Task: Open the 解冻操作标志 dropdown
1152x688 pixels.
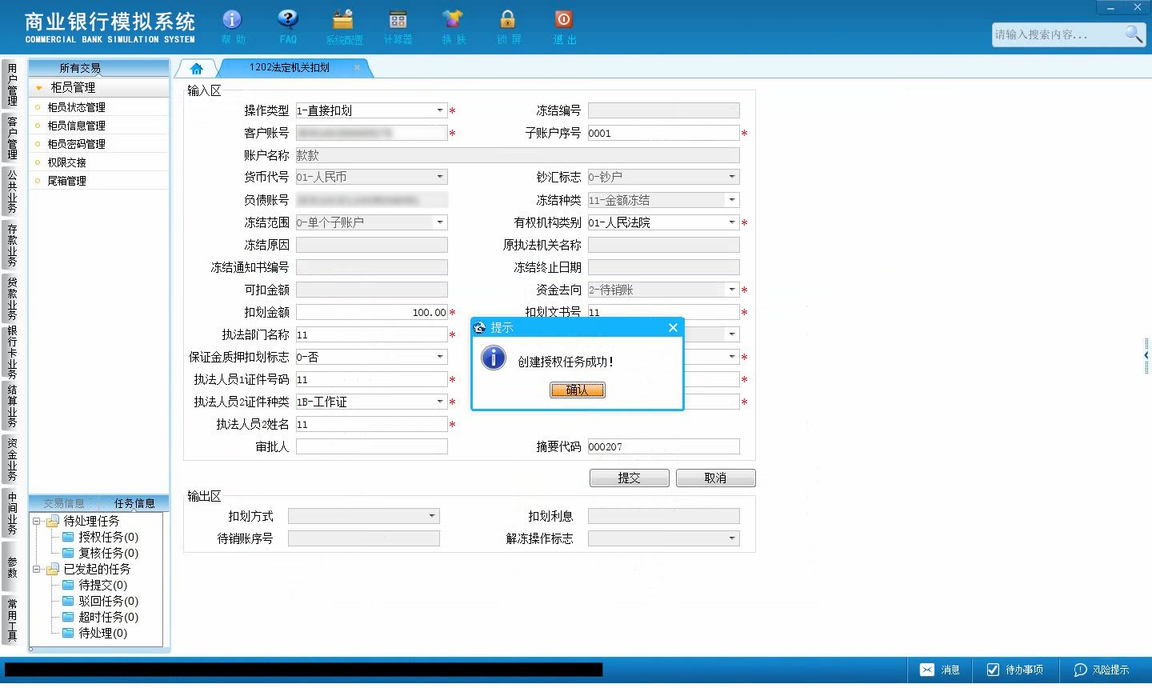Action: tap(732, 538)
